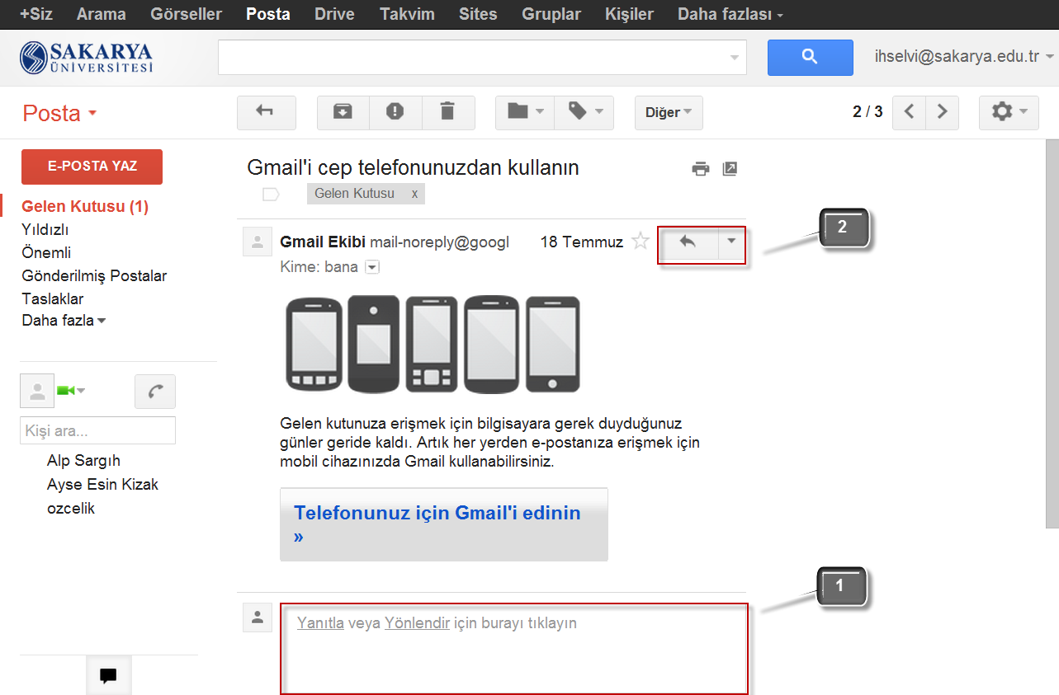Open the Önemli folder
Screen dimensions: 1059x695
click(x=46, y=252)
